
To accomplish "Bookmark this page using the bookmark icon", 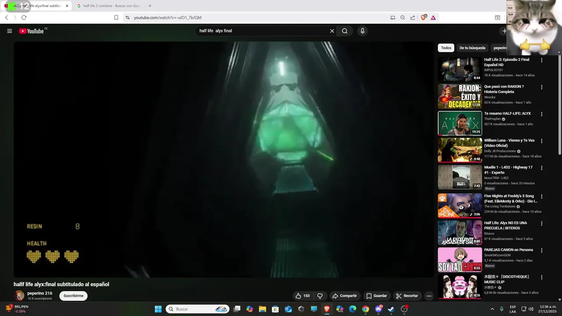I will click(x=116, y=18).
